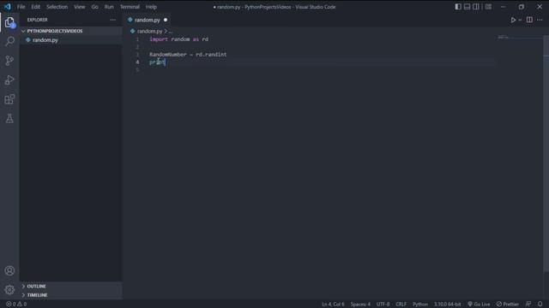This screenshot has width=549, height=308.
Task: Change language mode via Python
Action: click(x=420, y=305)
